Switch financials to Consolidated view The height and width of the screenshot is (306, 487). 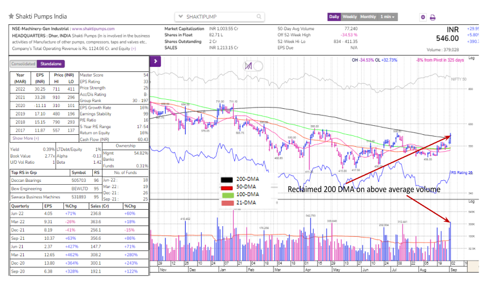click(23, 63)
